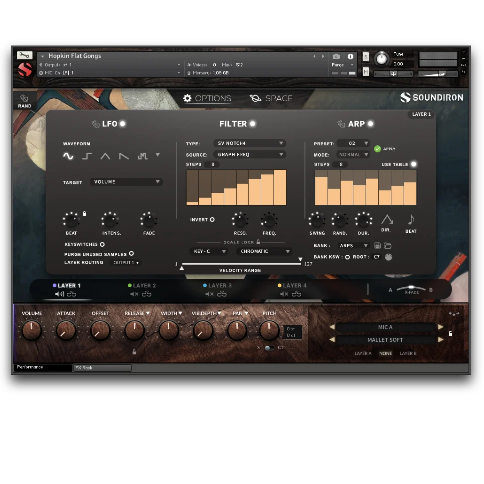Click the camera snapshot icon
484x484 pixels.
pyautogui.click(x=336, y=56)
